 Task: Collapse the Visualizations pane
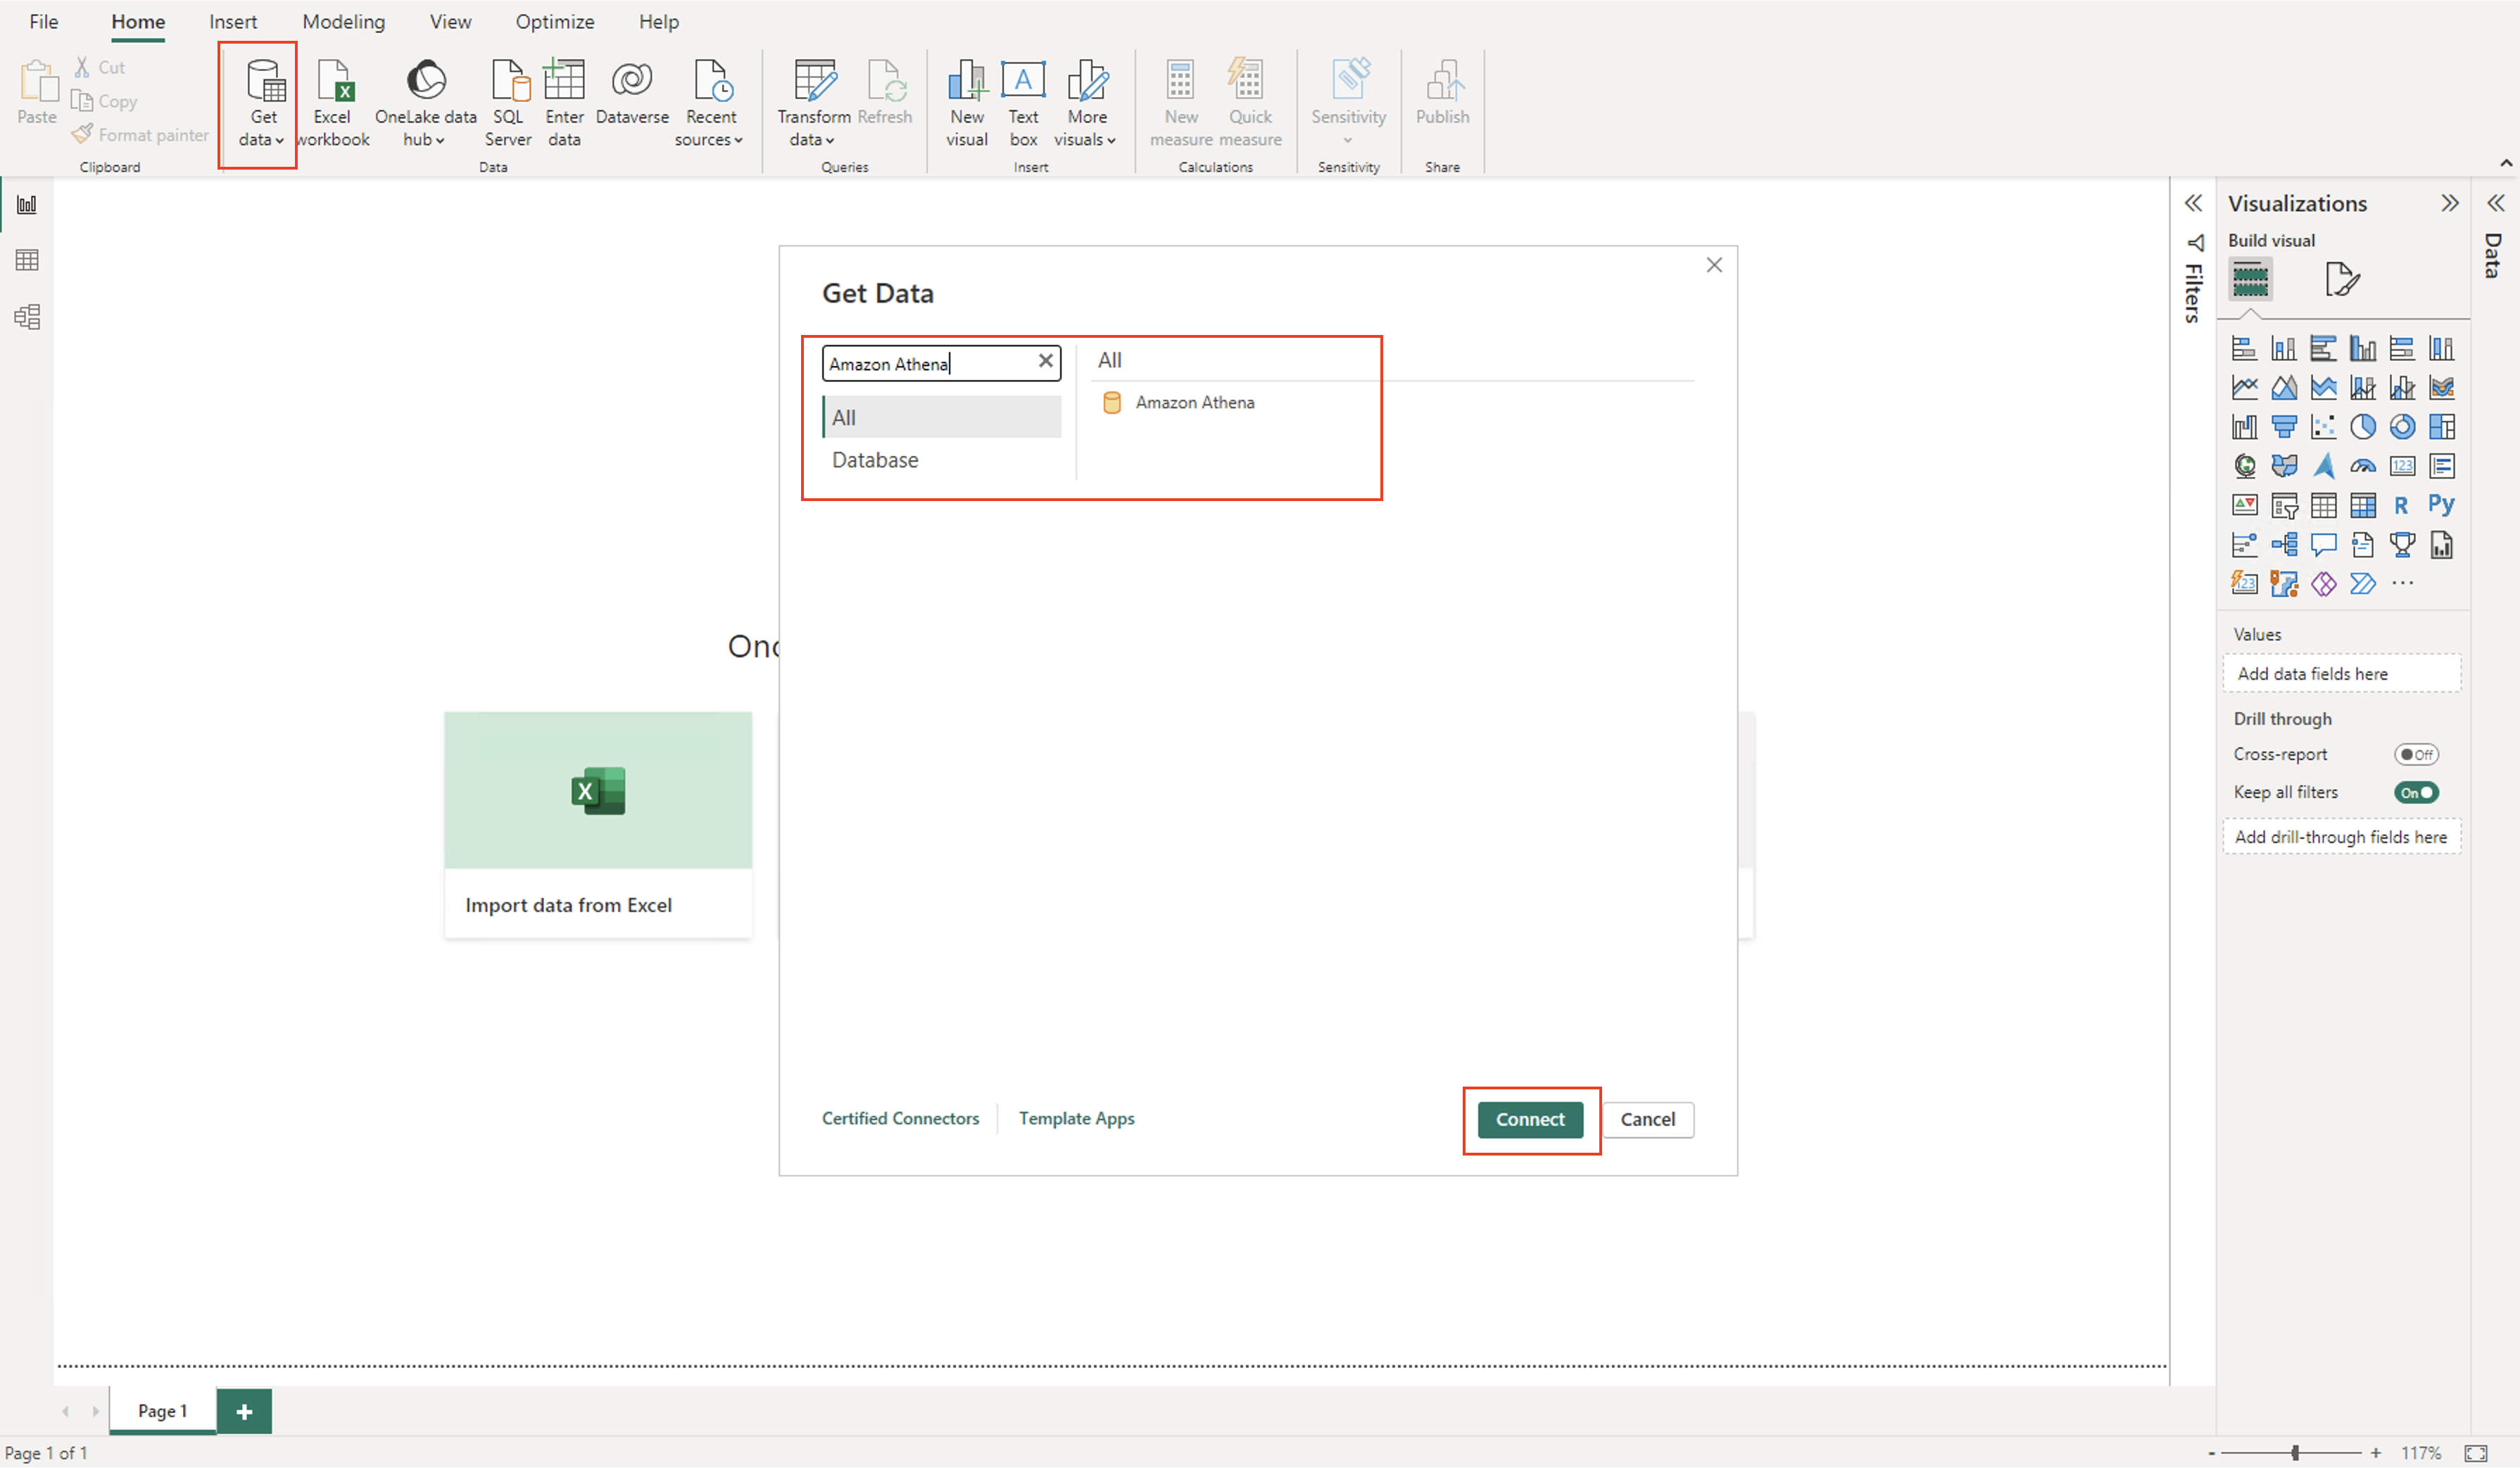pyautogui.click(x=2449, y=204)
